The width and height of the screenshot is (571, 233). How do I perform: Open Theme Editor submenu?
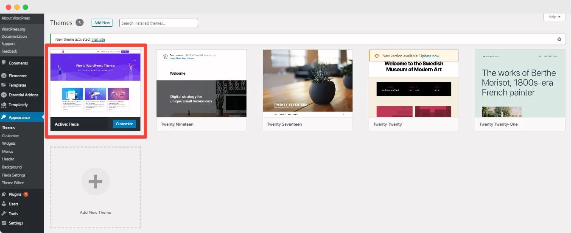(13, 183)
